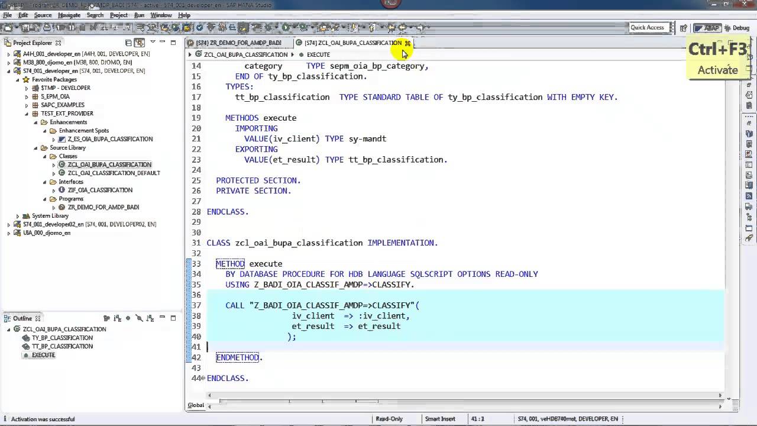
Task: Collapse ZCL_OAI_BUPA_CLASSIFICATION in Outline
Action: click(x=8, y=329)
